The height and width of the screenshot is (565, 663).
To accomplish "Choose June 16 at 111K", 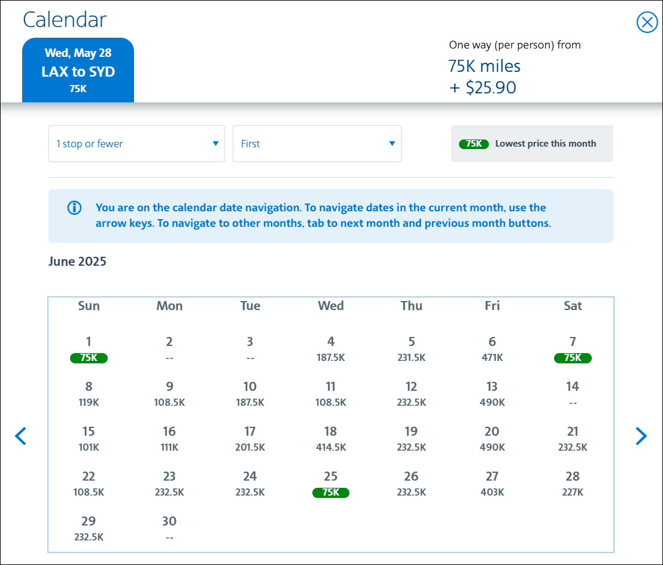I will (x=169, y=439).
